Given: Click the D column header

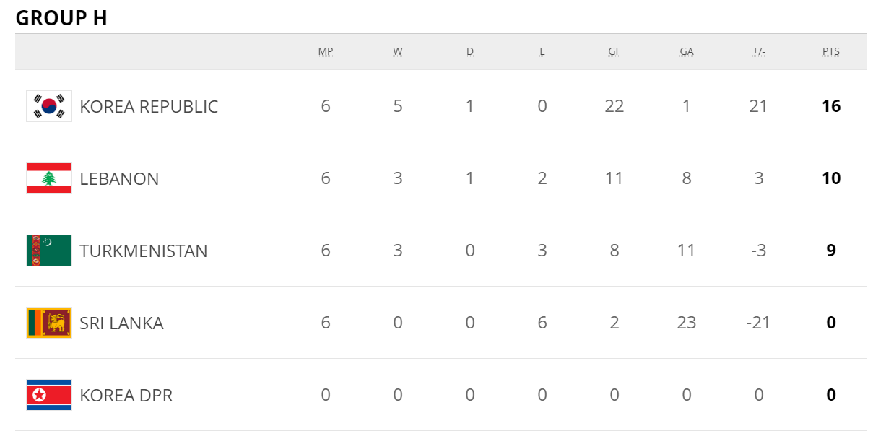Looking at the screenshot, I should pyautogui.click(x=470, y=52).
